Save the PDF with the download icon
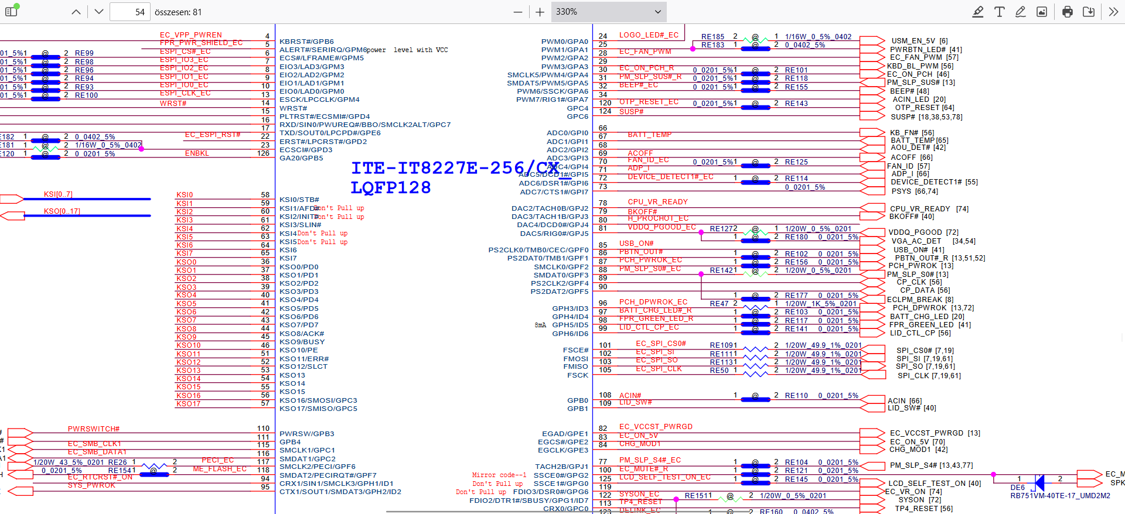 [x=1089, y=12]
